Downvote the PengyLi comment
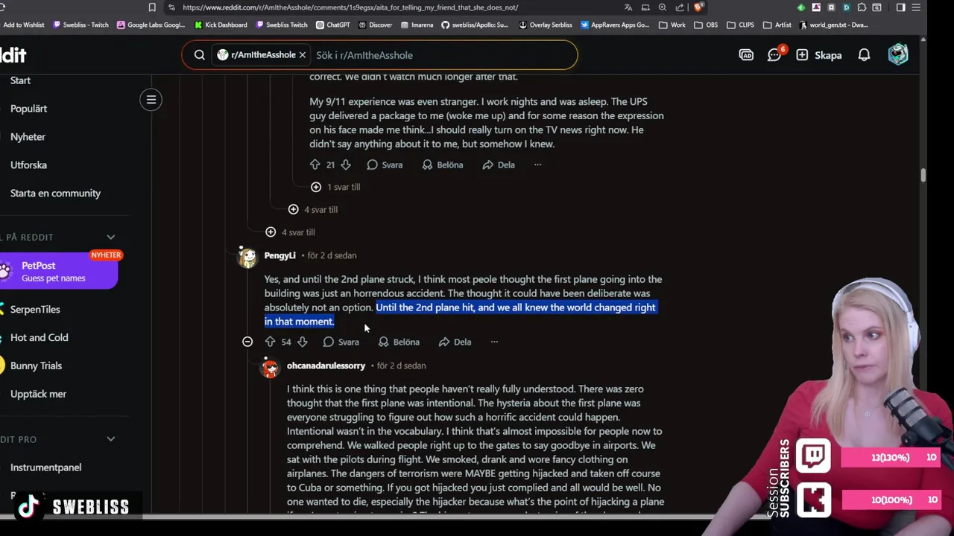 coord(302,342)
